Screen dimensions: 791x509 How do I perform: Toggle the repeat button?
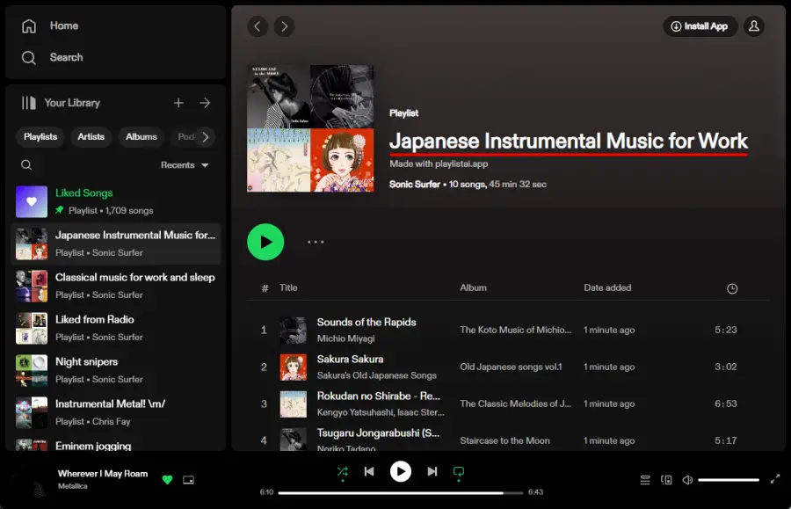click(x=458, y=472)
